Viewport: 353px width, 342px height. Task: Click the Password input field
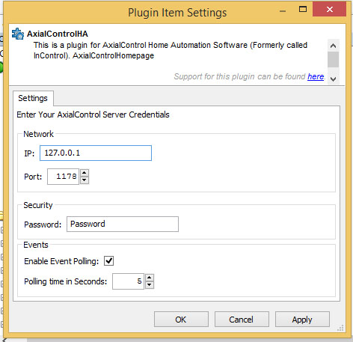[x=123, y=224]
